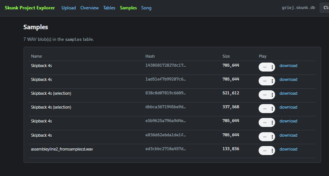The width and height of the screenshot is (329, 176).
Task: Open audio options menu for hash 1ad51ef7b99287c6 row
Action: (x=272, y=81)
